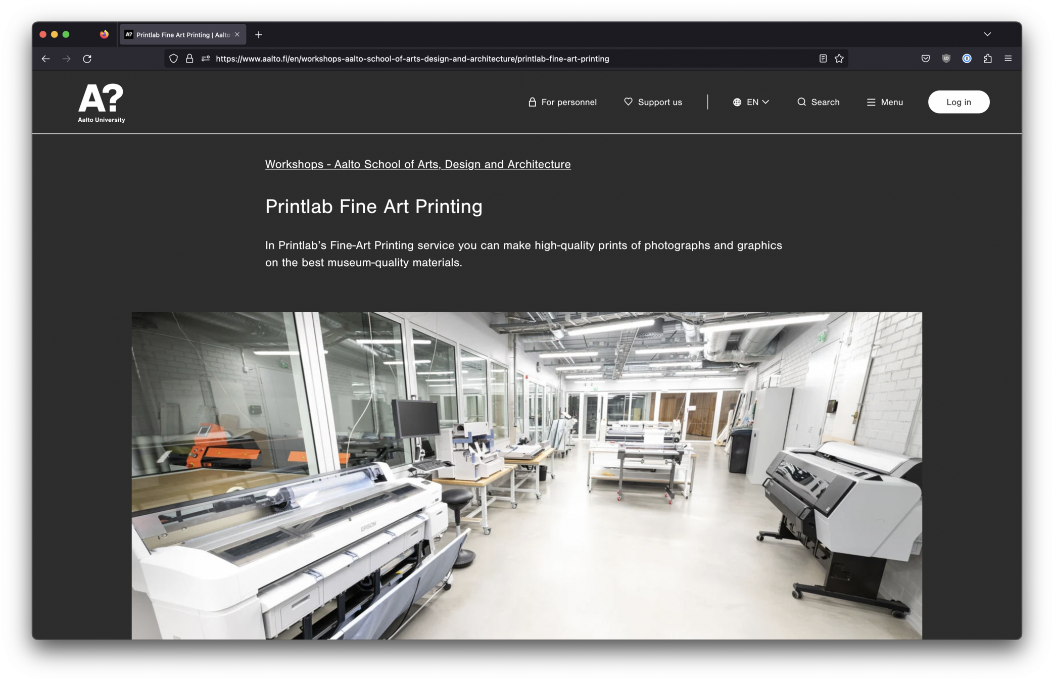Click the 1Password extension icon
This screenshot has width=1054, height=682.
(967, 59)
